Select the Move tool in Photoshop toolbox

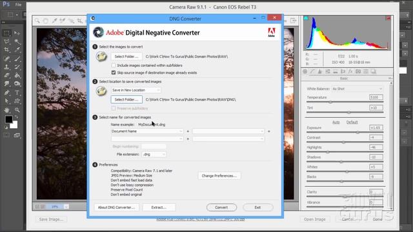(x=17, y=33)
